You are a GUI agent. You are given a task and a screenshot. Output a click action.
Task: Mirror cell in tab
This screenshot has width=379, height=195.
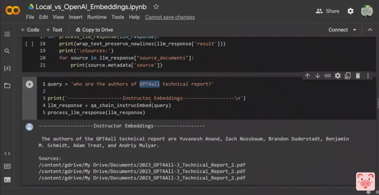click(348, 76)
